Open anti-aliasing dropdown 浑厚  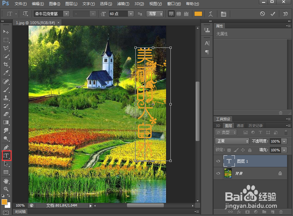(x=155, y=14)
